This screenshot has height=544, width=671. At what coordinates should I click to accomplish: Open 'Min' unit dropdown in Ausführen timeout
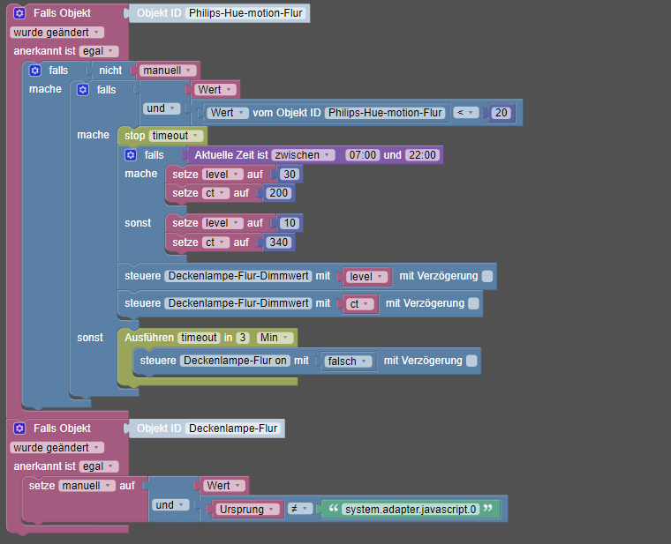point(275,338)
